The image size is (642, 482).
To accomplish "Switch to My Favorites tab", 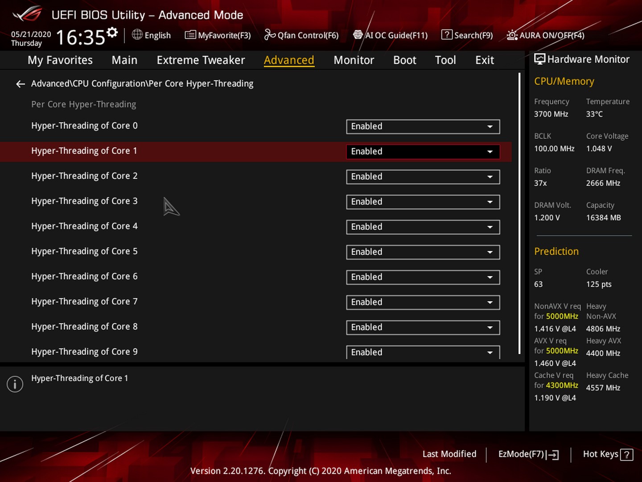I will click(60, 60).
